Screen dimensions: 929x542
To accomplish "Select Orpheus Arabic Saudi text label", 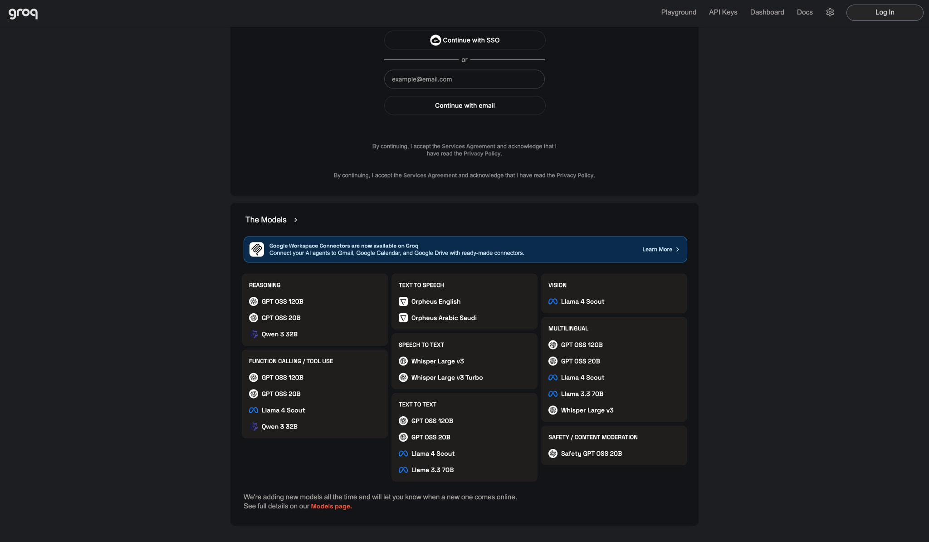I will pos(444,318).
